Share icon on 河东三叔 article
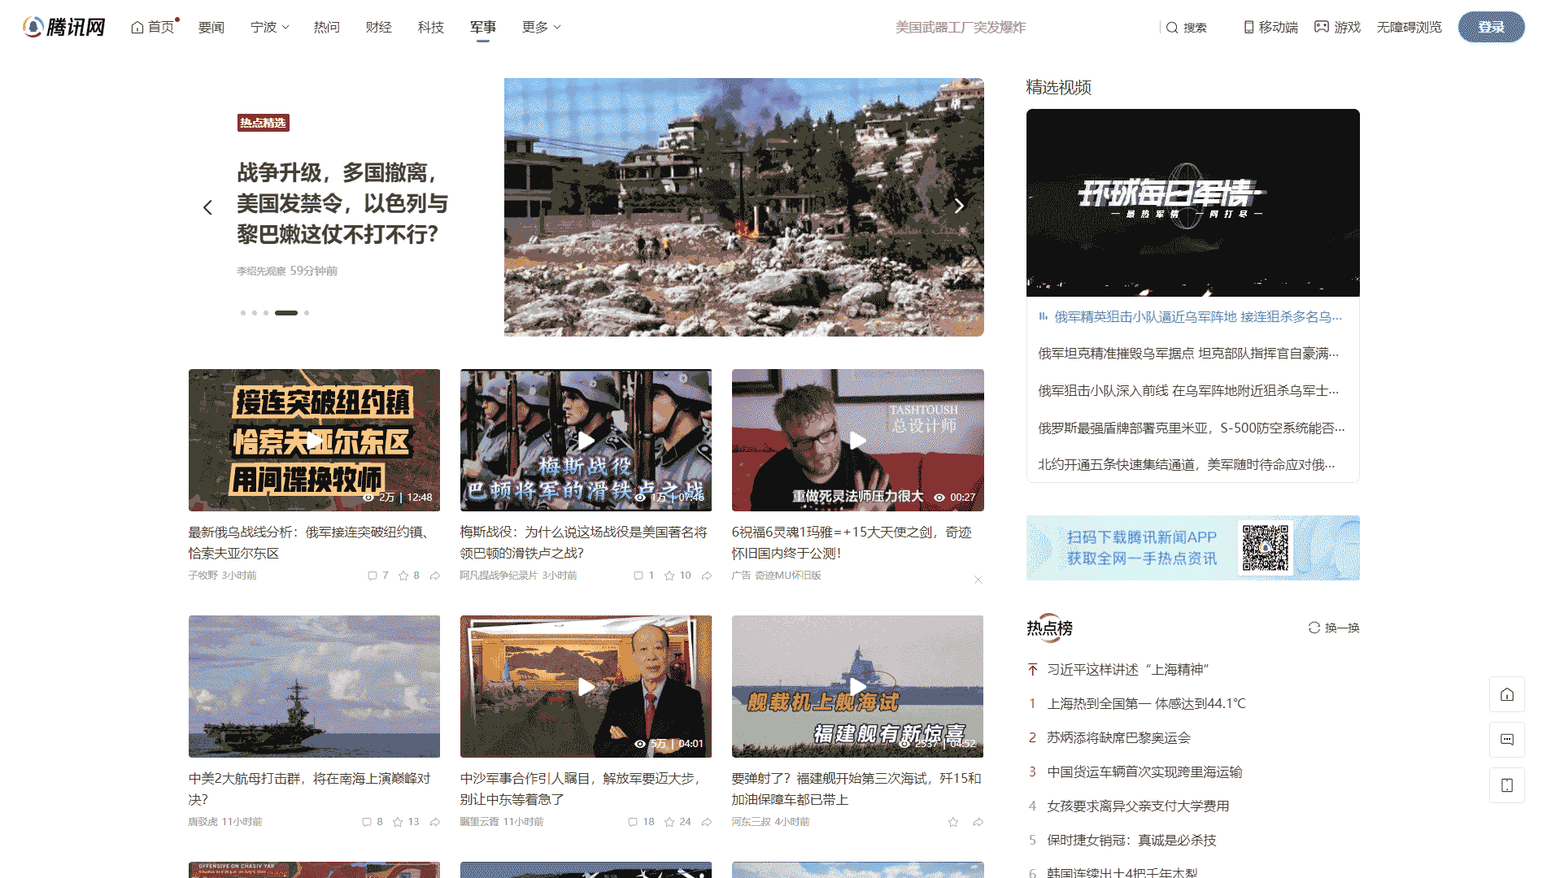 (x=978, y=822)
